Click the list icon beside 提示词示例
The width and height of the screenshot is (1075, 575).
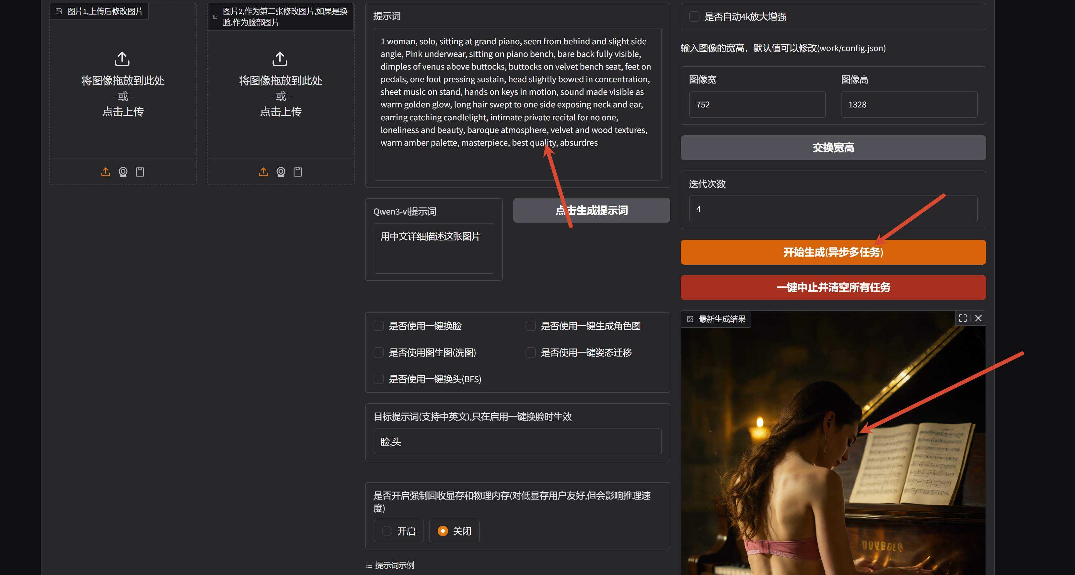click(x=369, y=565)
